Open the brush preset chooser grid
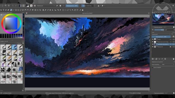Viewport: 175px width, 98px height. (x=35, y=6)
